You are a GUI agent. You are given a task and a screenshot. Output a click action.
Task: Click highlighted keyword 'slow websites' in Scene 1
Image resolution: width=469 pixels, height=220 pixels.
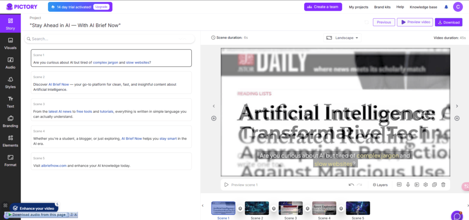[137, 63]
